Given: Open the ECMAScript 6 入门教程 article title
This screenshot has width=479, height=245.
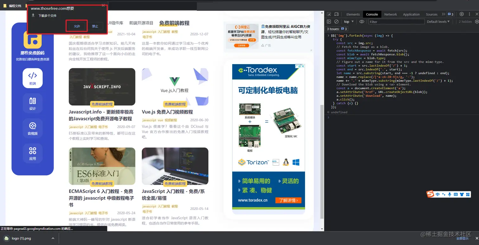Looking at the screenshot, I should point(101,198).
